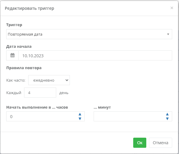Focus the start date field 10.10.2023
This screenshot has width=179, height=154.
pyautogui.click(x=95, y=55)
